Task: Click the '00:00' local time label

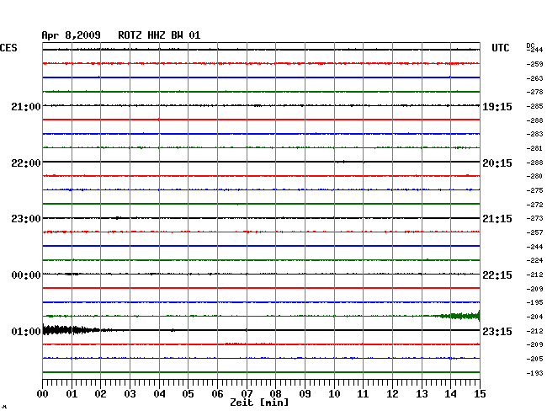Action: [26, 275]
